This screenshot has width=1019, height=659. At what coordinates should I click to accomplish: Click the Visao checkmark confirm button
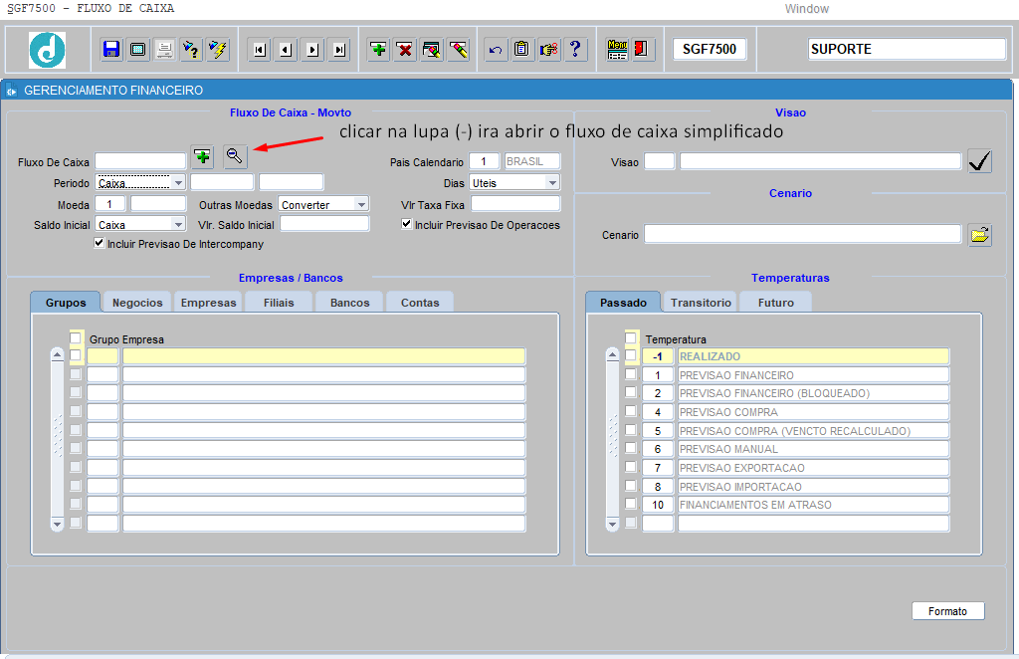(979, 161)
